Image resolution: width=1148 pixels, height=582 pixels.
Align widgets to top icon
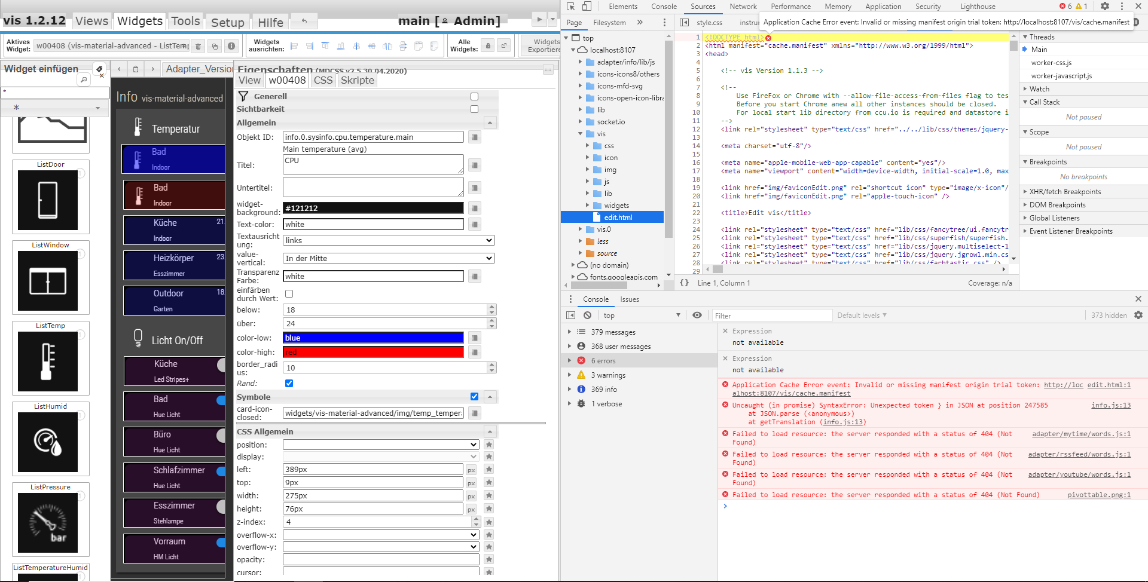(x=325, y=46)
